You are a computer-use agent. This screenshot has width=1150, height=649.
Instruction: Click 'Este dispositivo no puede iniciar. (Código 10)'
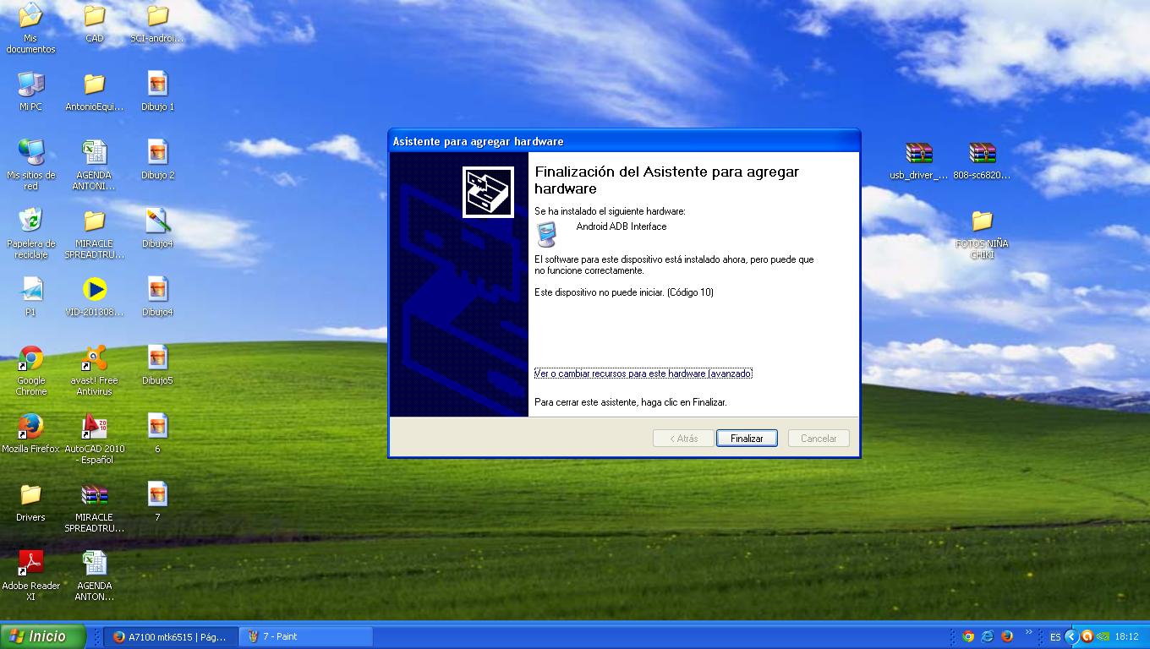pyautogui.click(x=624, y=292)
